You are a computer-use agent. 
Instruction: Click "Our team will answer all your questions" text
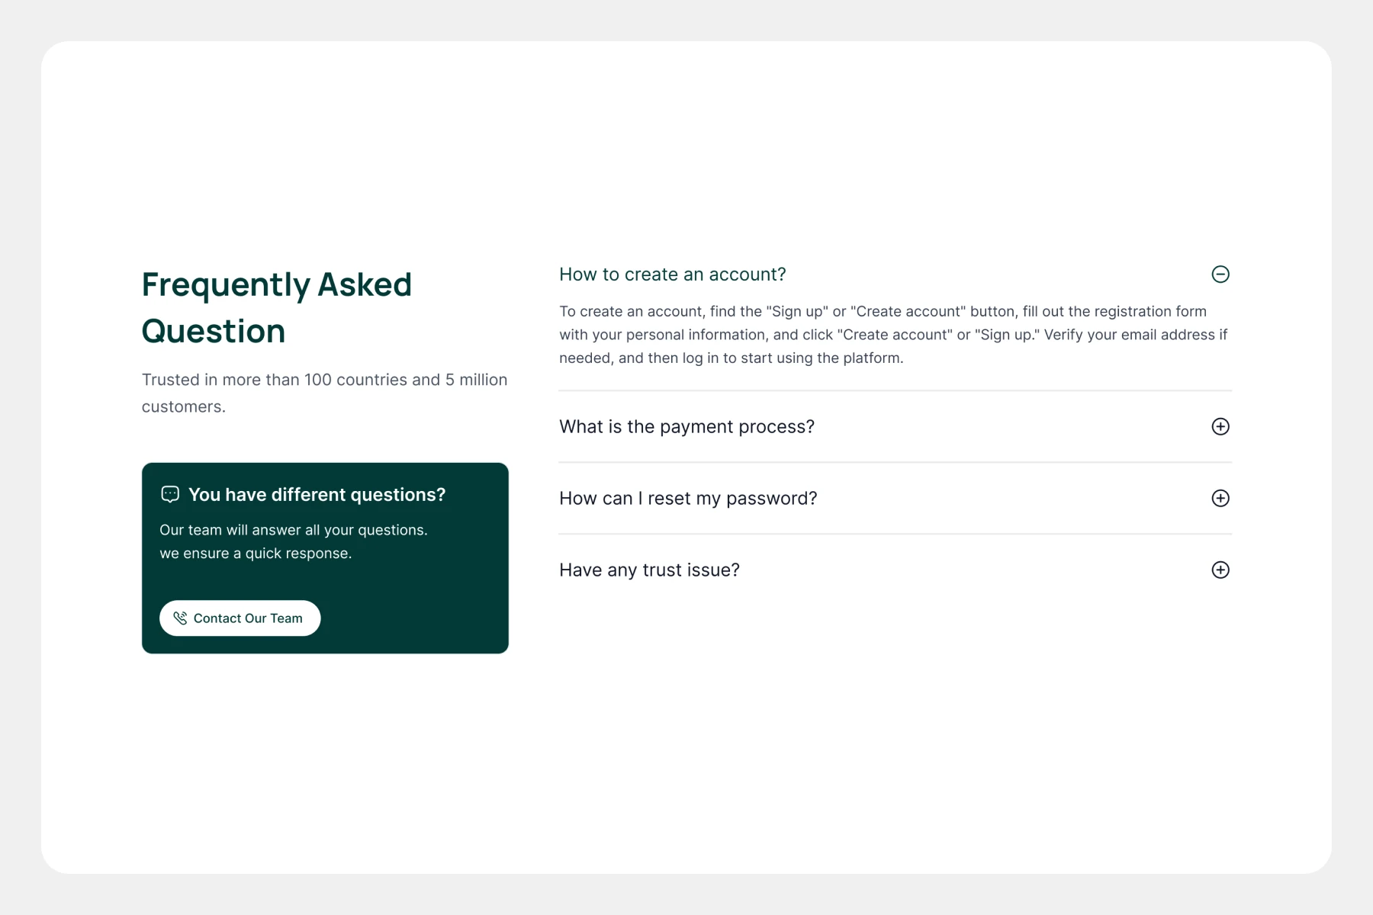(293, 530)
